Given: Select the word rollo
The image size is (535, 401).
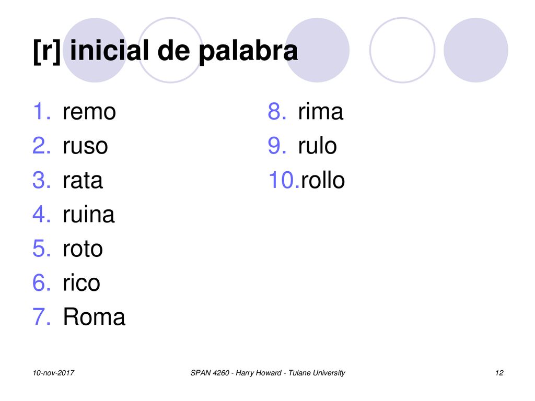Looking at the screenshot, I should 323,180.
